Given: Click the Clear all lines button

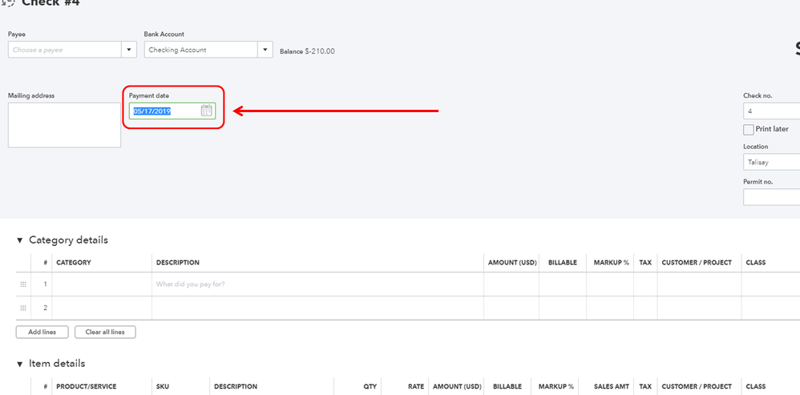Looking at the screenshot, I should [x=105, y=332].
